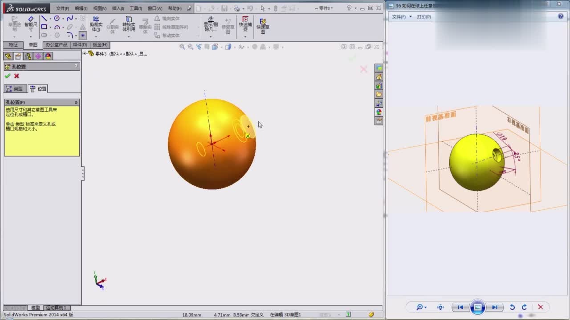Viewport: 570px width, 320px height.
Task: Open the 编辑(E) menu
Action: coord(81,8)
